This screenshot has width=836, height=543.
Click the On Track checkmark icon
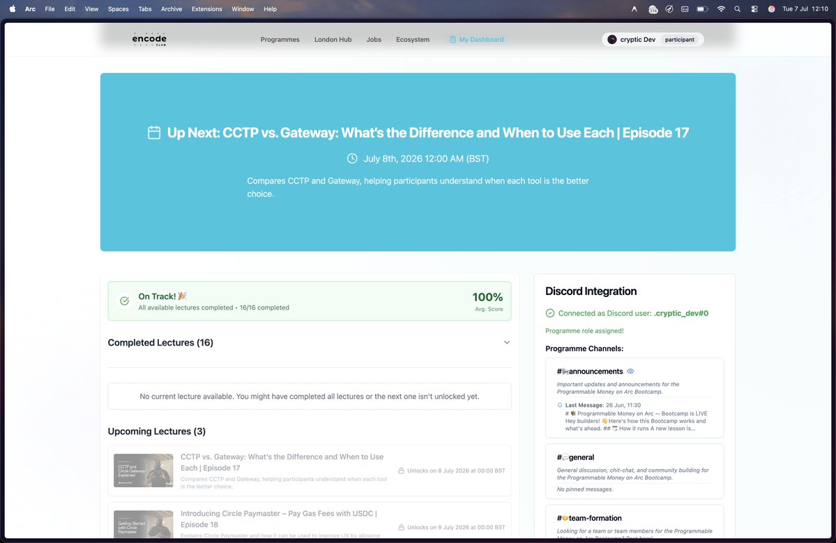click(x=124, y=301)
